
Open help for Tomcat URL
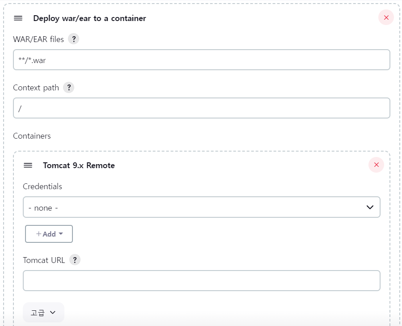(75, 260)
